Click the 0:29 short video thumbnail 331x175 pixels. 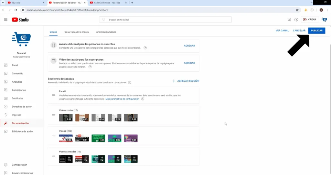pyautogui.click(x=82, y=118)
